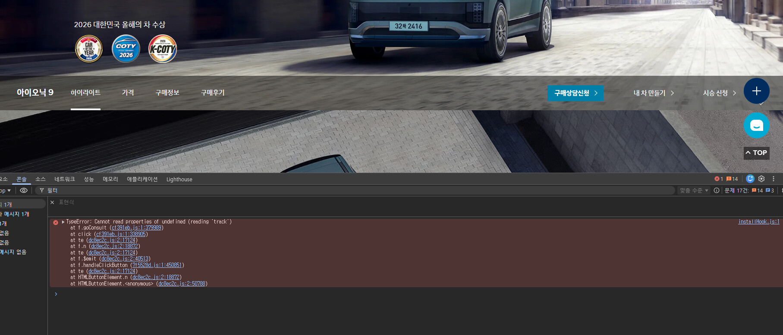The height and width of the screenshot is (335, 783).
Task: Click the Car of the Year award badge
Action: (89, 49)
